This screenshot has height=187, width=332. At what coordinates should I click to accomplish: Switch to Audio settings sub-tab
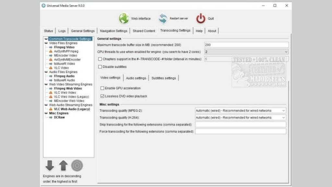coord(136,78)
